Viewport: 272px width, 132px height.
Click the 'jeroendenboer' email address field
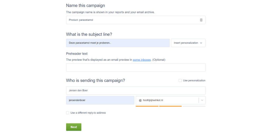tap(100, 100)
